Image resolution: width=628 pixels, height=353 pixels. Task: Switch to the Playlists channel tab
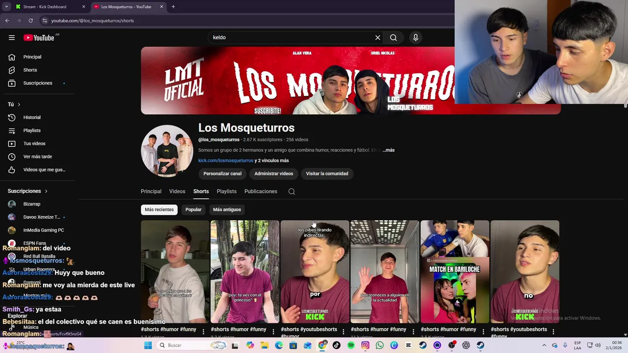pos(227,192)
